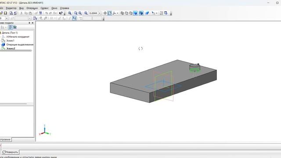281x158 pixels.
Task: Toggle shaded with edges display mode
Action: [x=141, y=13]
